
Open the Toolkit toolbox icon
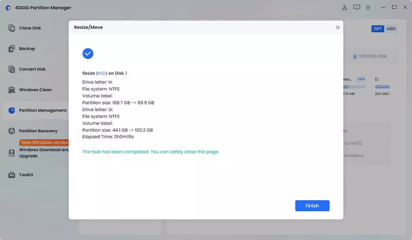point(12,175)
